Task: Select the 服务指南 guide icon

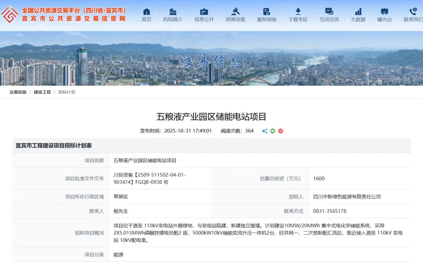Action: pyautogui.click(x=266, y=12)
